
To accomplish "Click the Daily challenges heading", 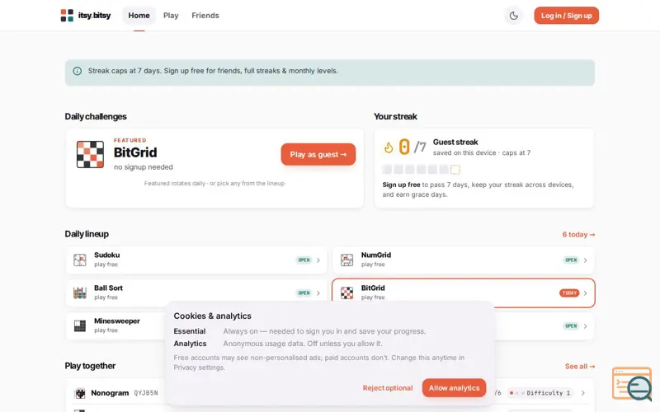I will pyautogui.click(x=96, y=116).
